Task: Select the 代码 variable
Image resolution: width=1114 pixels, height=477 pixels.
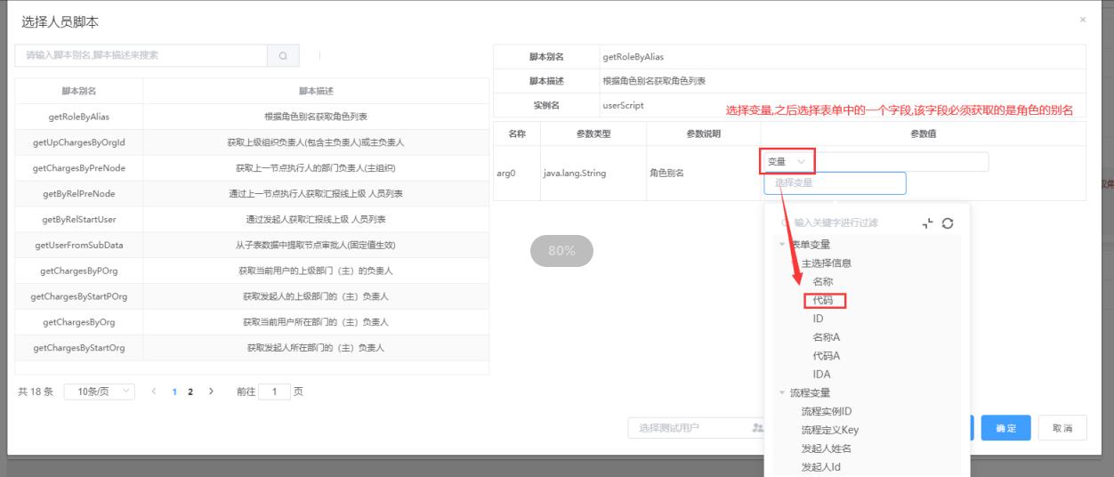Action: point(823,301)
